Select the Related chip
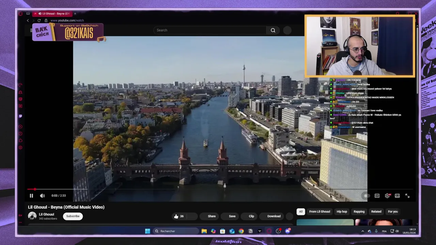The width and height of the screenshot is (436, 245). (376, 212)
